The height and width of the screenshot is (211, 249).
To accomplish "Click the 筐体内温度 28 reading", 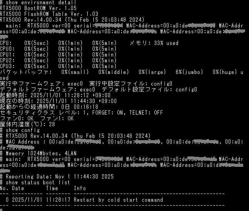I will point(27,124).
